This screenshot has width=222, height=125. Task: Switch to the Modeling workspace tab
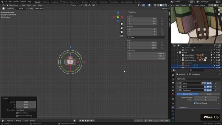click(46, 2)
